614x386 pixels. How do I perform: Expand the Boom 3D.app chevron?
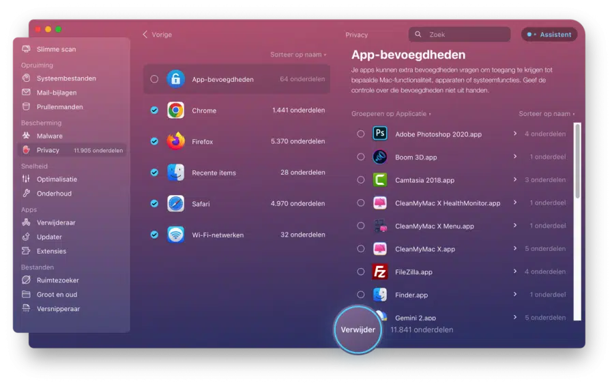pos(515,157)
